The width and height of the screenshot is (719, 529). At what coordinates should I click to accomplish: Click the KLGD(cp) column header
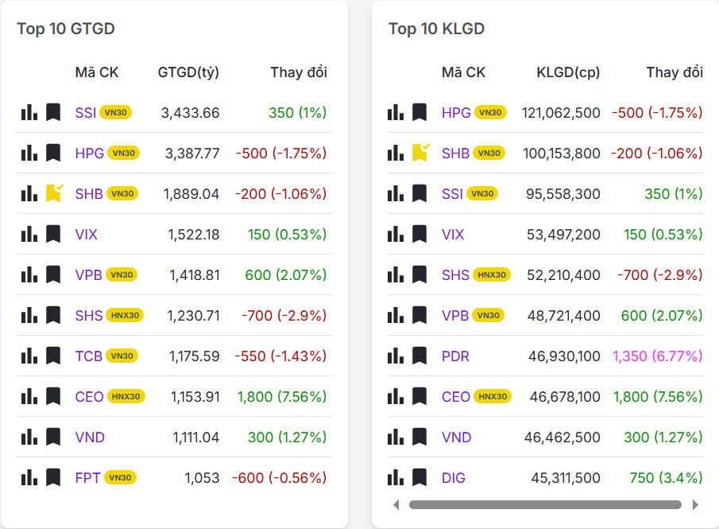tap(568, 72)
